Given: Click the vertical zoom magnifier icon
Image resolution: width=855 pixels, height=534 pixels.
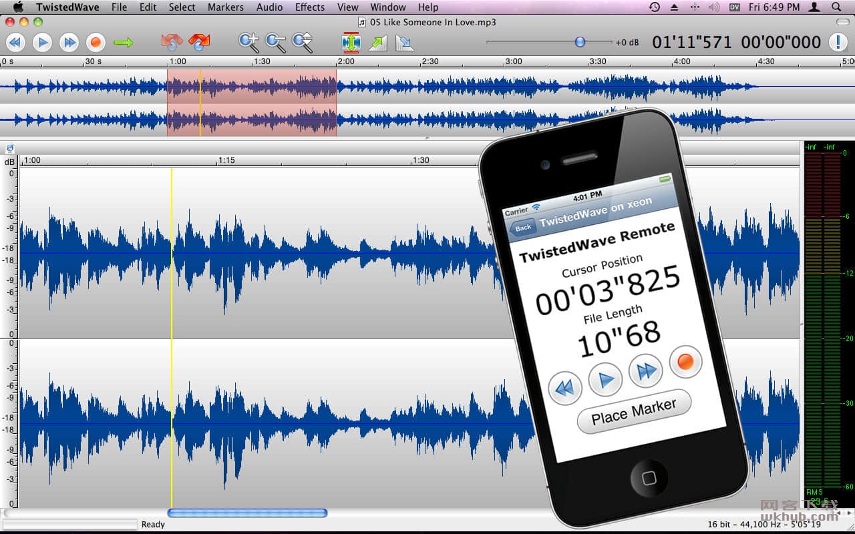Looking at the screenshot, I should 302,43.
